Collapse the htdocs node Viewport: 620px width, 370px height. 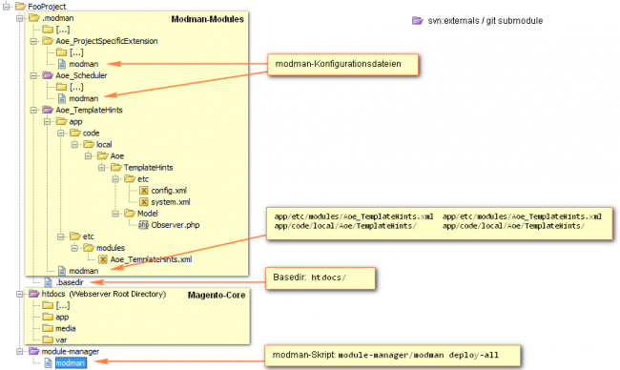[x=20, y=294]
